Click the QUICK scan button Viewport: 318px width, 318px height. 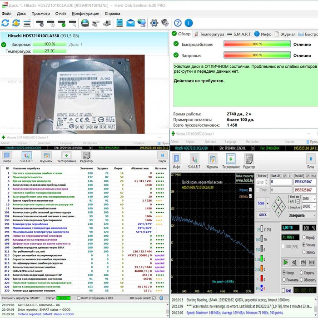[263, 215]
